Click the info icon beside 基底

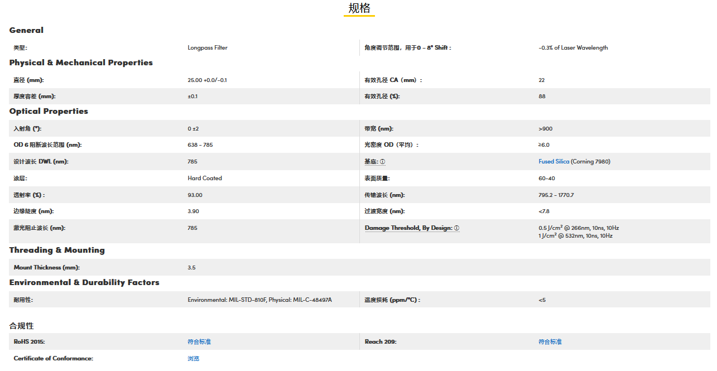(x=383, y=162)
